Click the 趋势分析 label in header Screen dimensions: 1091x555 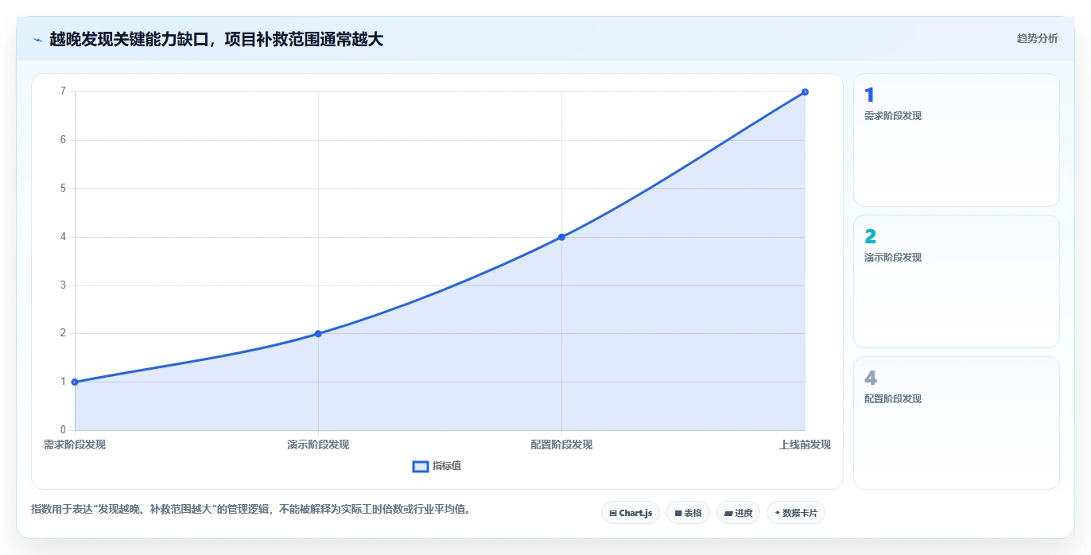pos(1038,38)
